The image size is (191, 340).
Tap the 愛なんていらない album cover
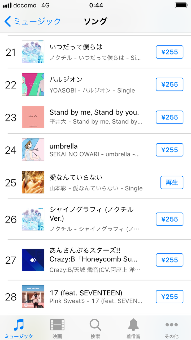(x=33, y=182)
